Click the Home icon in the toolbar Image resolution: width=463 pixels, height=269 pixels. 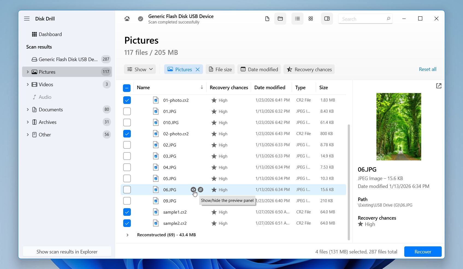[127, 19]
